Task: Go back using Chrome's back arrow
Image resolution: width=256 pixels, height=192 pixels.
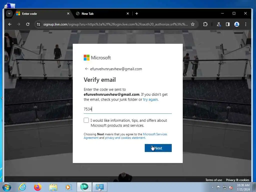Action: coord(10,24)
